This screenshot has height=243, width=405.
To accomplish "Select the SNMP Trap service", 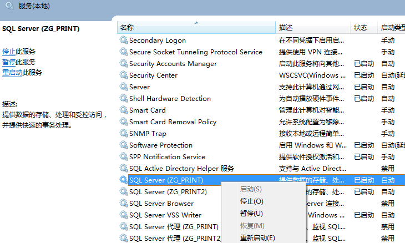I will point(148,134).
